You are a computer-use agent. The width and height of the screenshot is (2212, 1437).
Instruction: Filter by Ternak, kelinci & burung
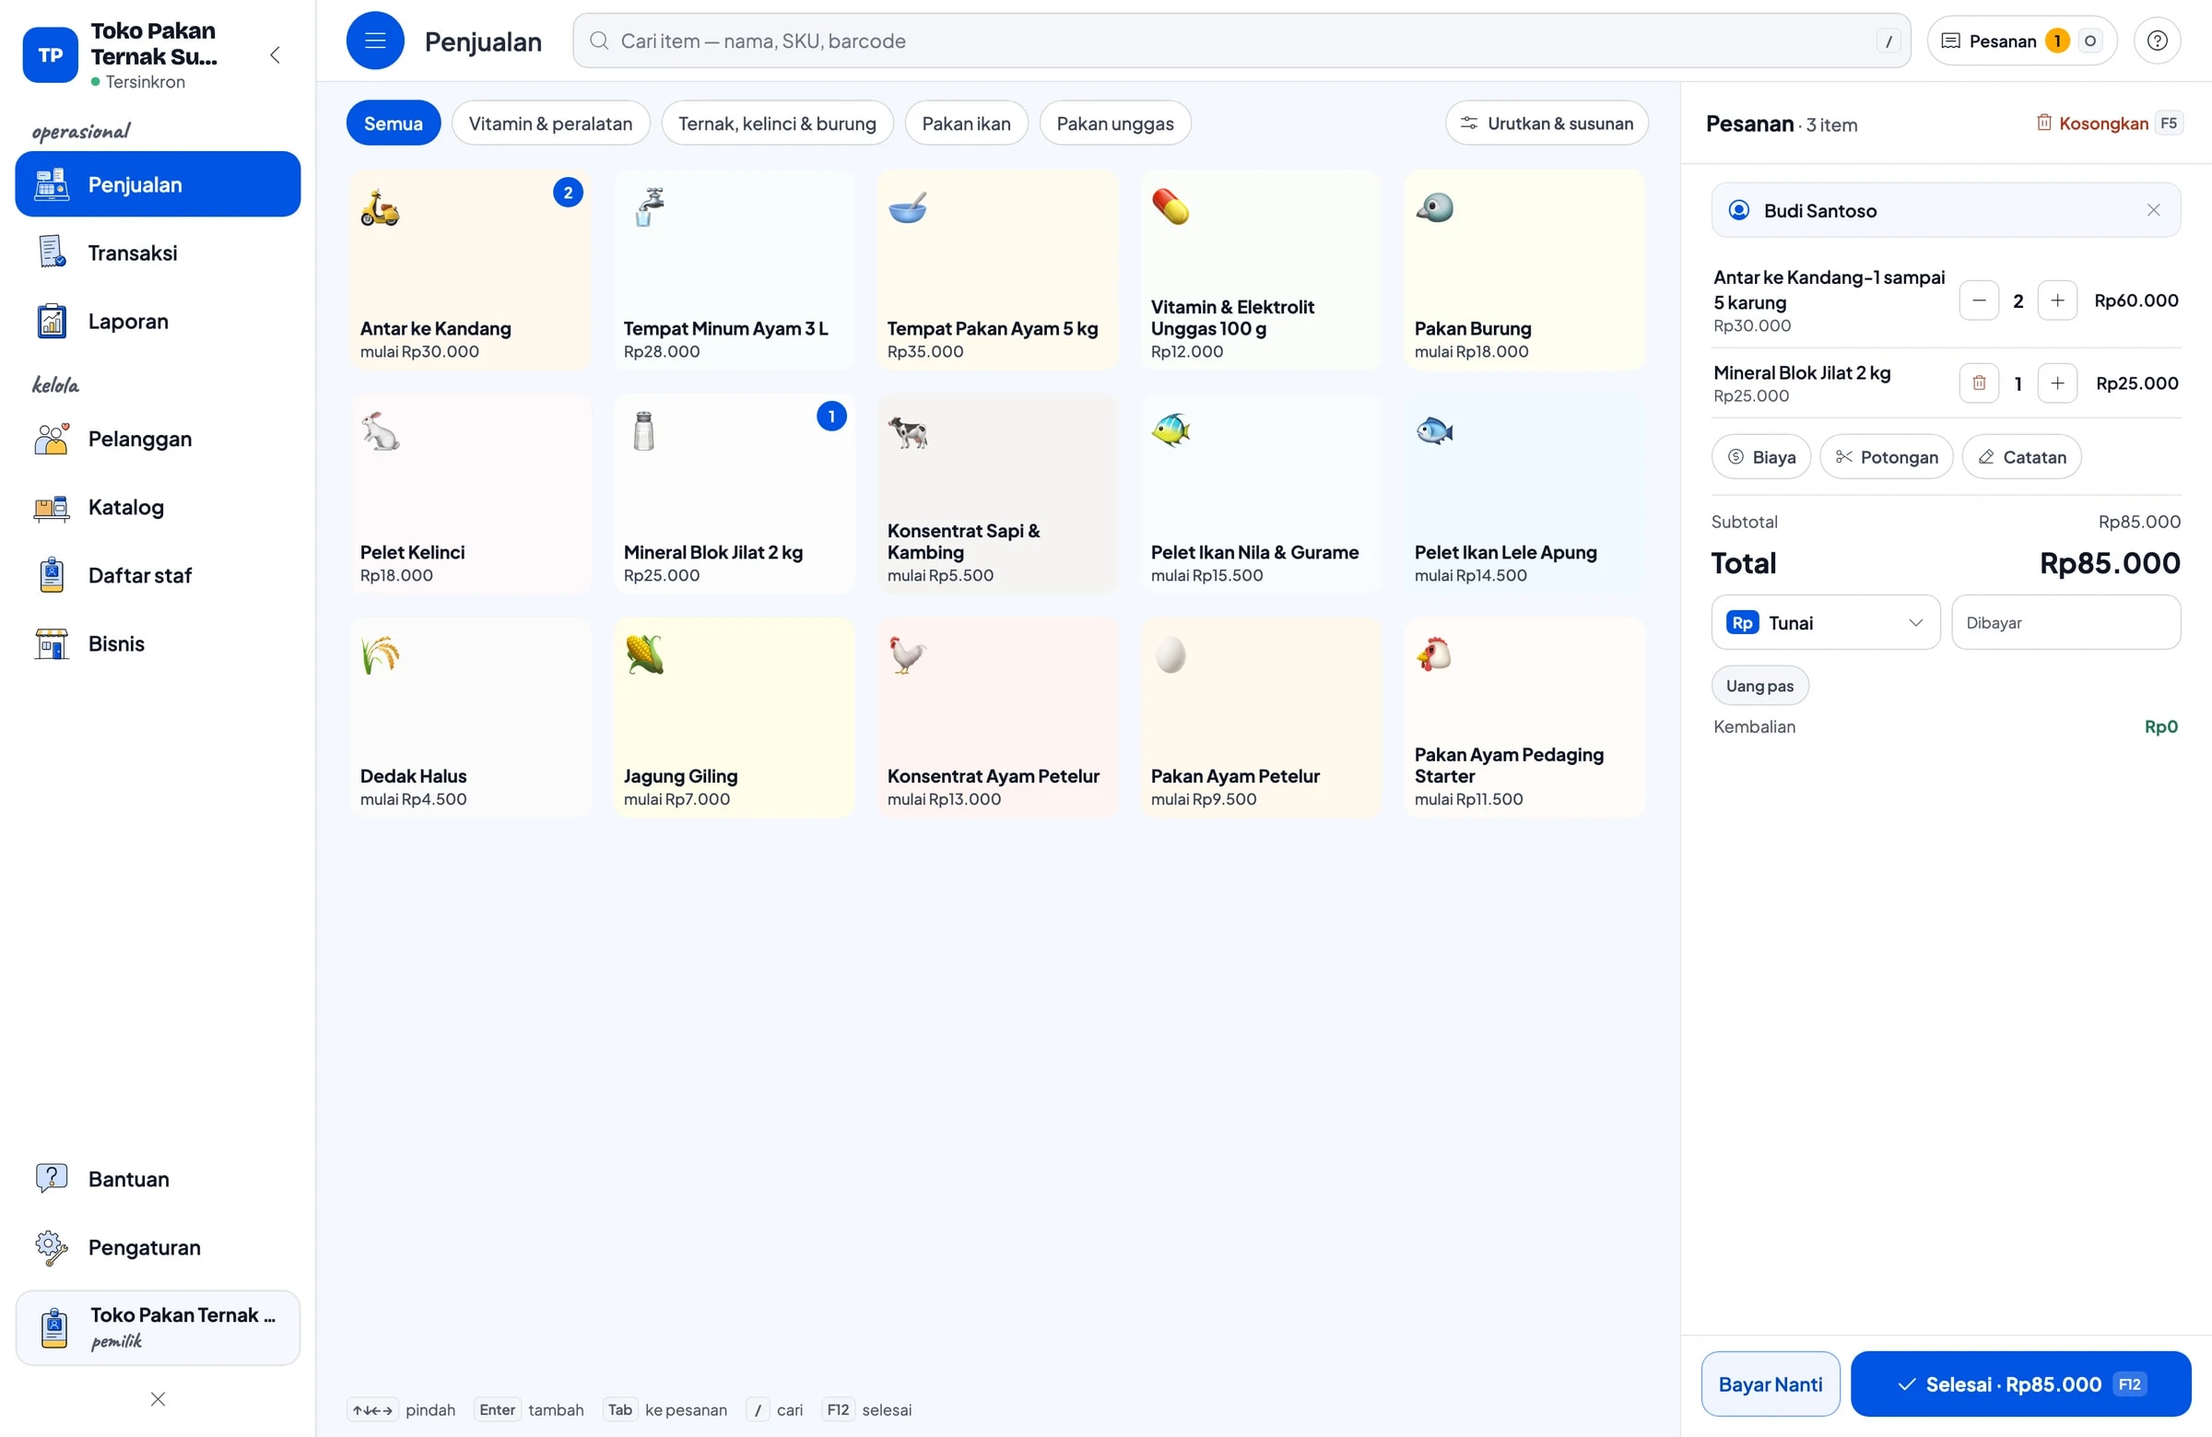[x=777, y=123]
